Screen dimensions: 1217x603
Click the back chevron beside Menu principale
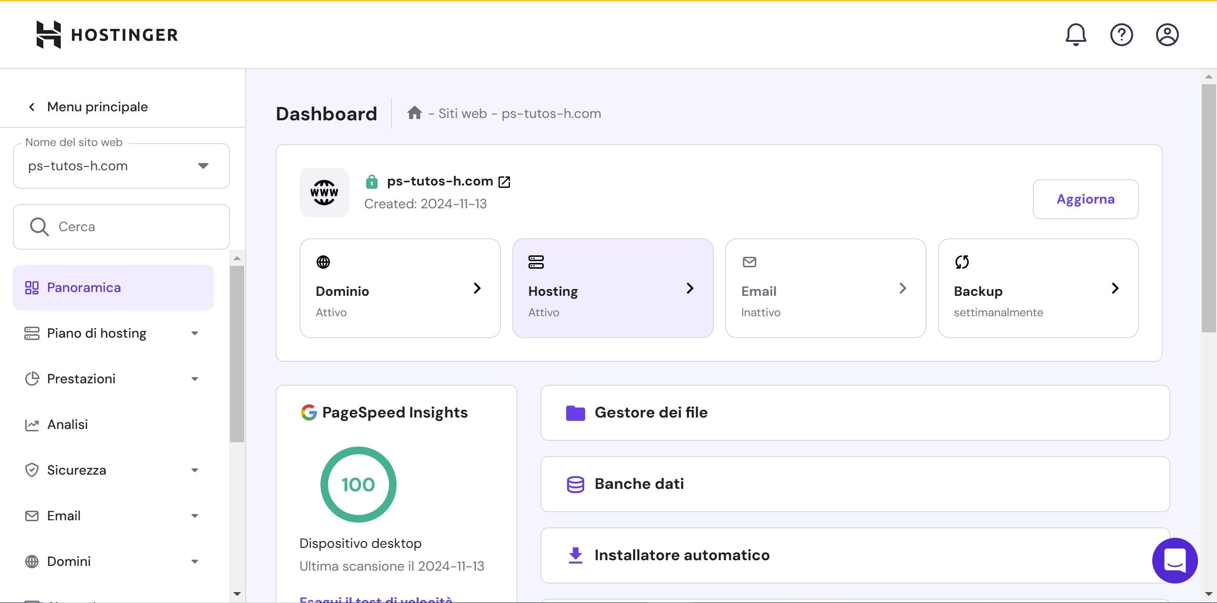pyautogui.click(x=32, y=107)
